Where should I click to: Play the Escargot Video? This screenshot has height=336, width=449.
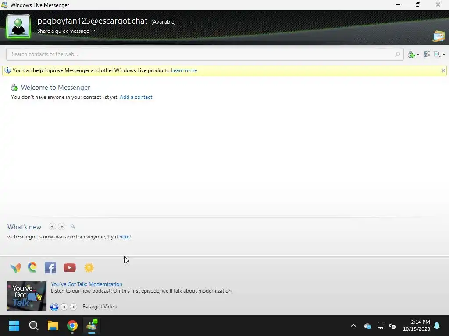coord(54,307)
